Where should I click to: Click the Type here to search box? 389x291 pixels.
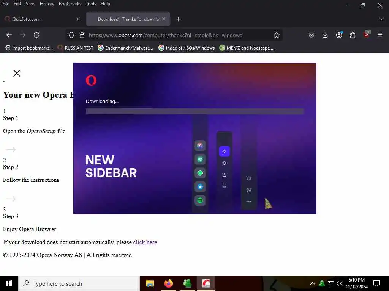coord(79,283)
